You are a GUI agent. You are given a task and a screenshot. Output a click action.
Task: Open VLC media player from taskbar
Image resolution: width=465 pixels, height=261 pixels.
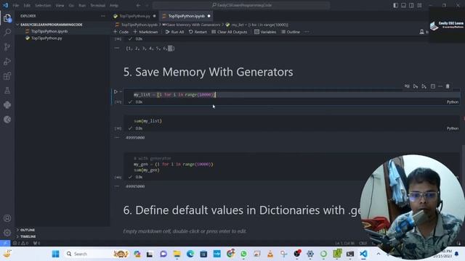click(x=270, y=254)
